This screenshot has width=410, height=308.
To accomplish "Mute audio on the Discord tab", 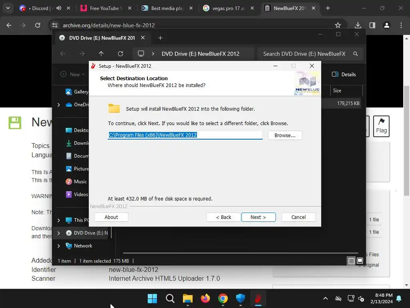I will click(59, 8).
